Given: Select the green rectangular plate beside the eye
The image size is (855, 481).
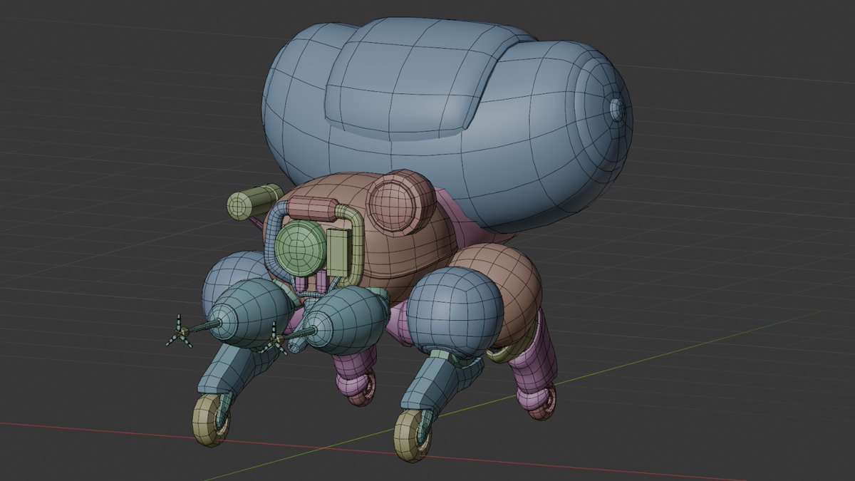Looking at the screenshot, I should pyautogui.click(x=340, y=253).
